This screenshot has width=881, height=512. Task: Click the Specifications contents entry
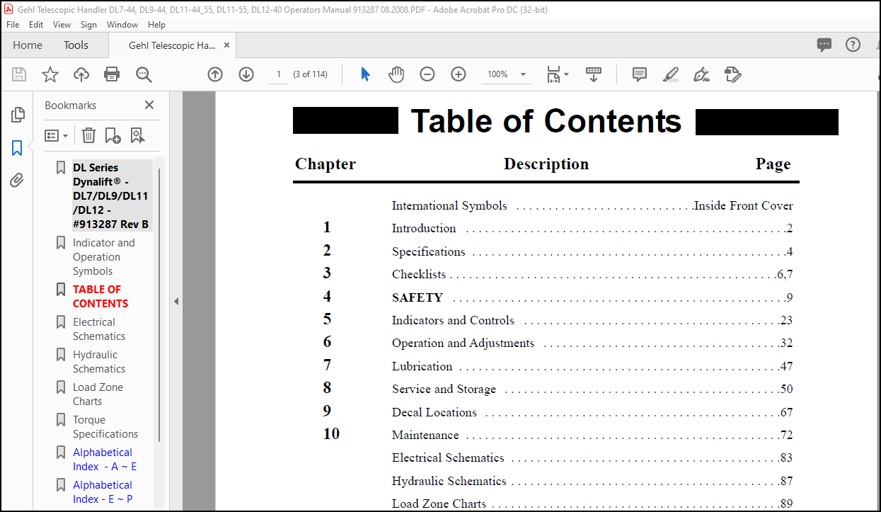point(428,252)
